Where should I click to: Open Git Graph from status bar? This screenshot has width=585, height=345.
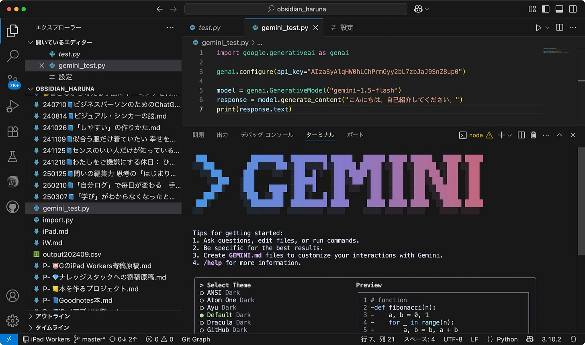pyautogui.click(x=196, y=339)
